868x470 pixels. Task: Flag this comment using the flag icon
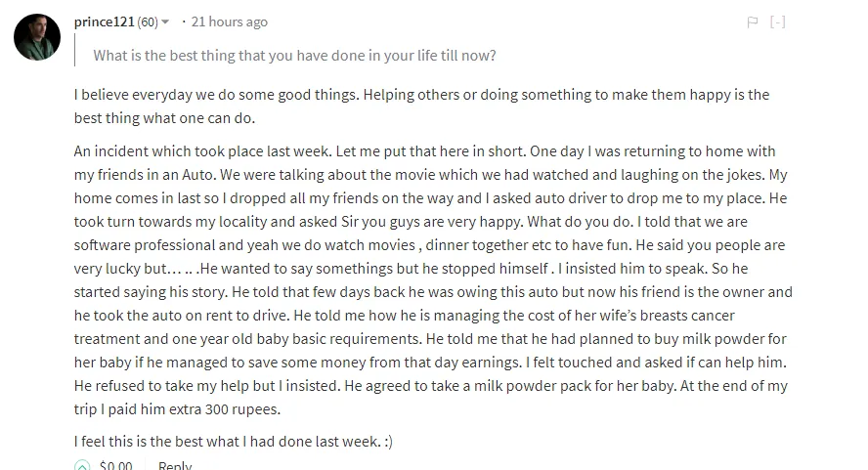(x=753, y=22)
